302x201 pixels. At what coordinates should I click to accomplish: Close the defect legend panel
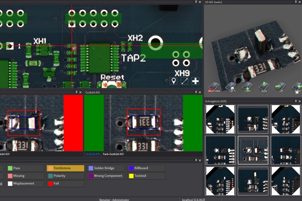(x=200, y=160)
